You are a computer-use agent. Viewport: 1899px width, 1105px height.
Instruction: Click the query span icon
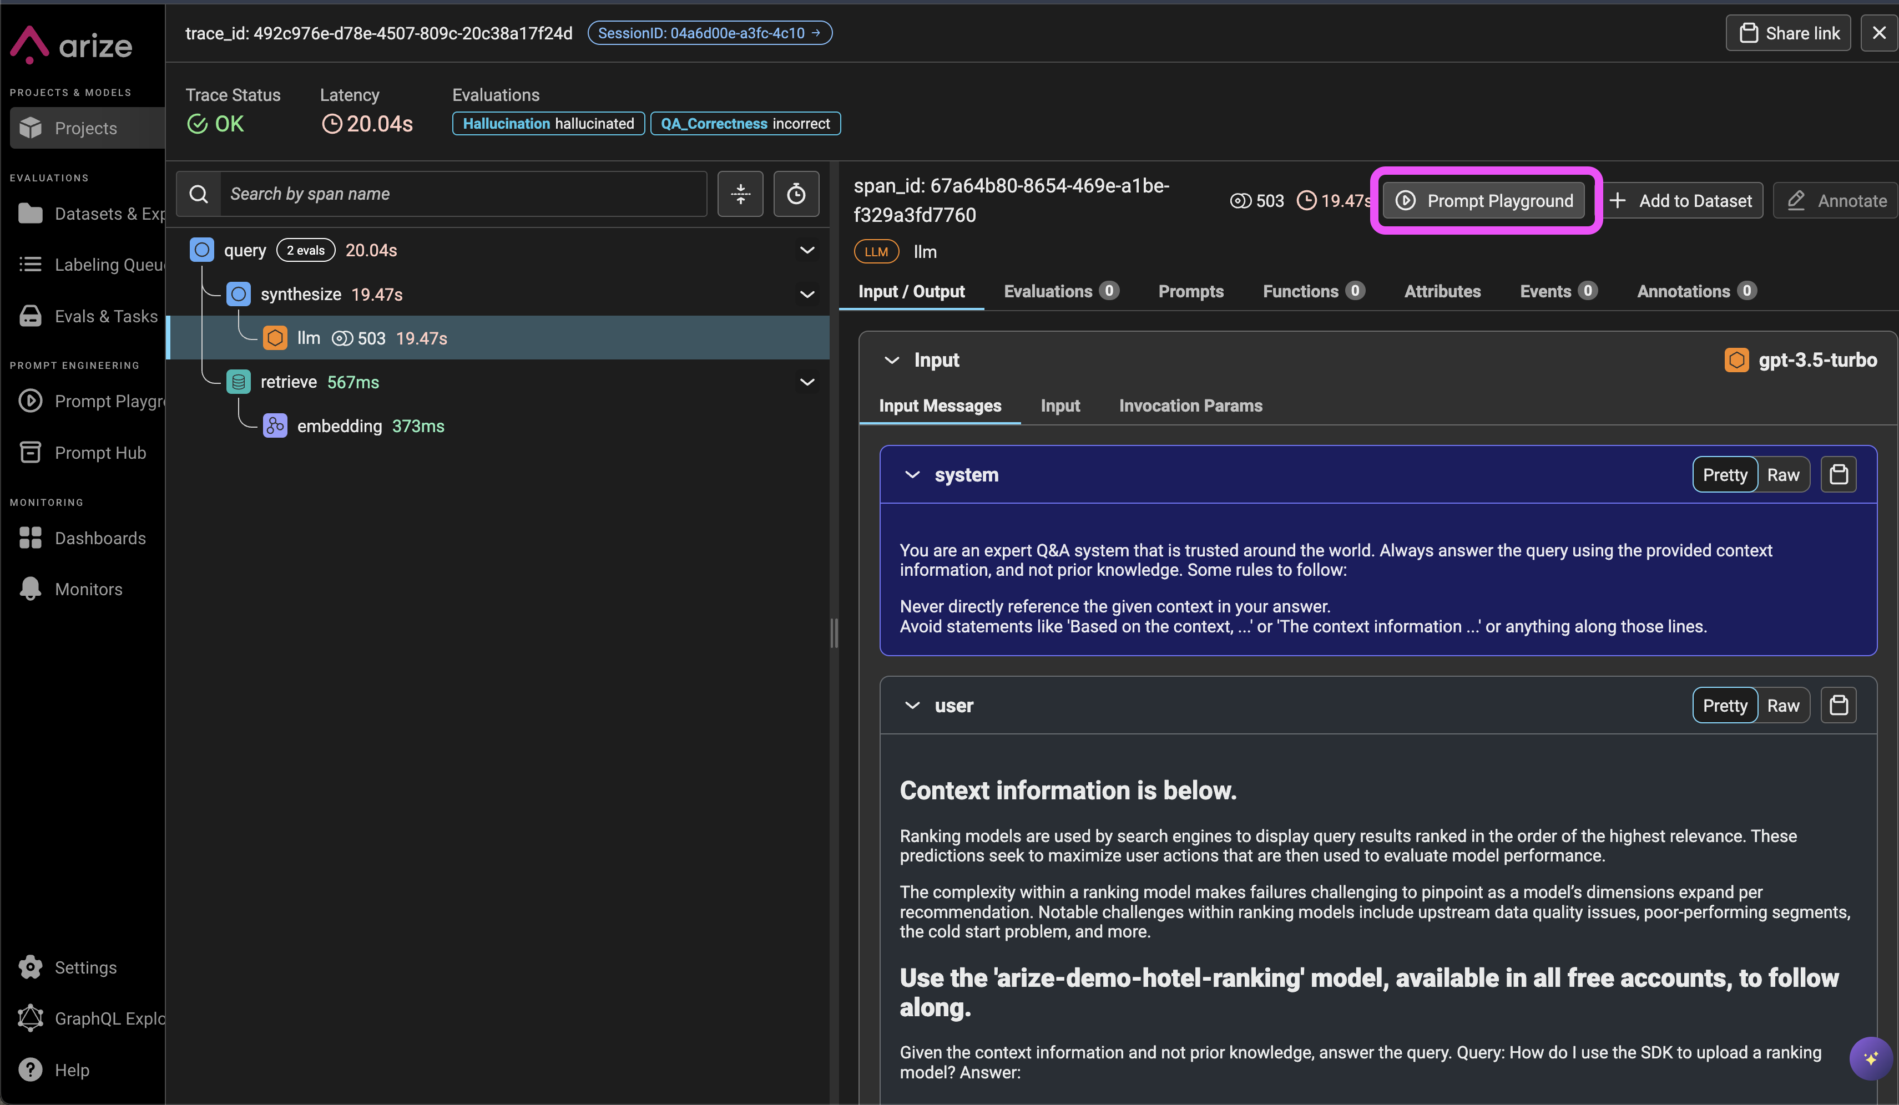(202, 250)
